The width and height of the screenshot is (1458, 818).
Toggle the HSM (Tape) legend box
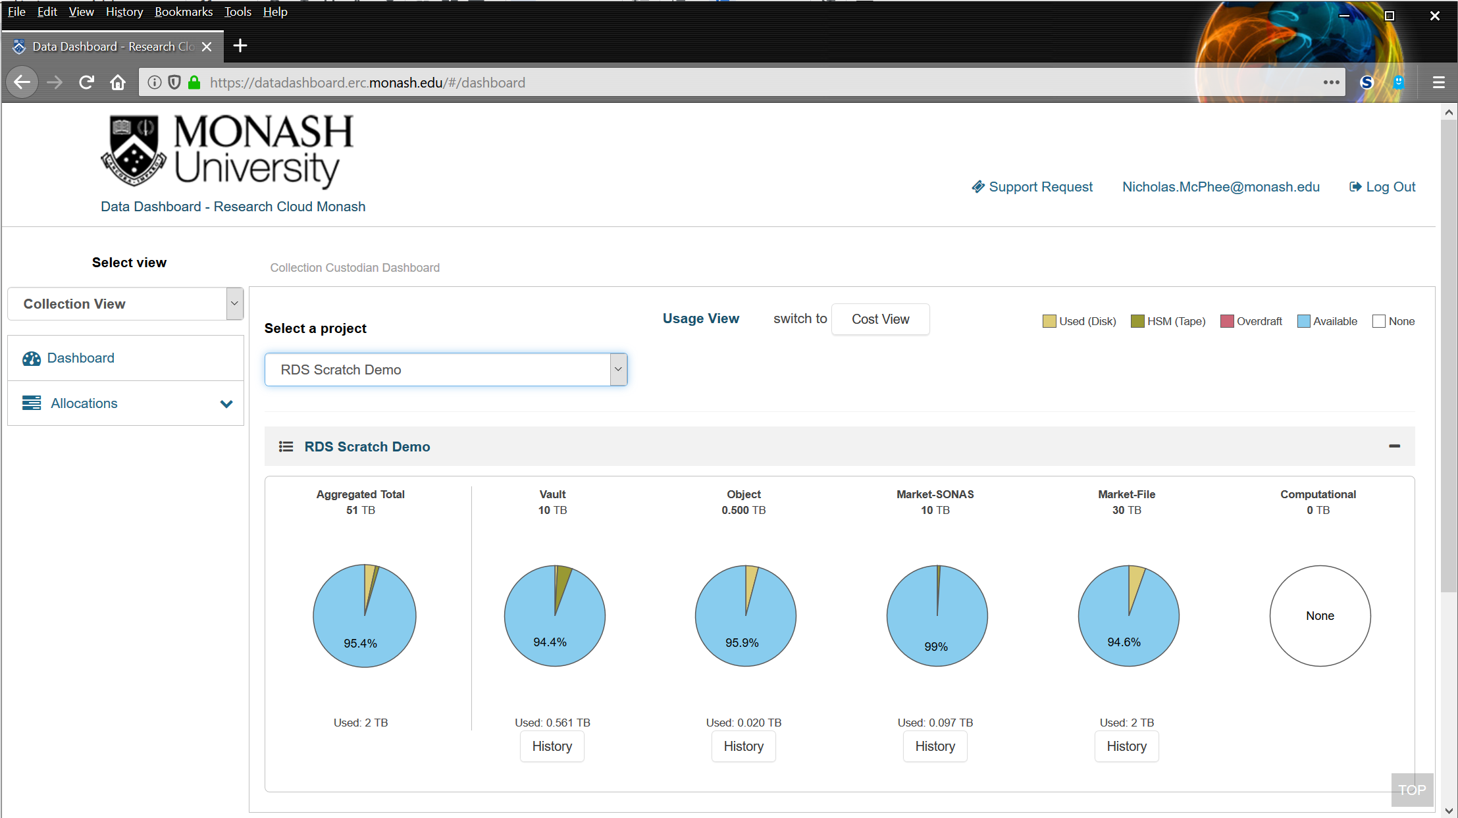pos(1137,321)
